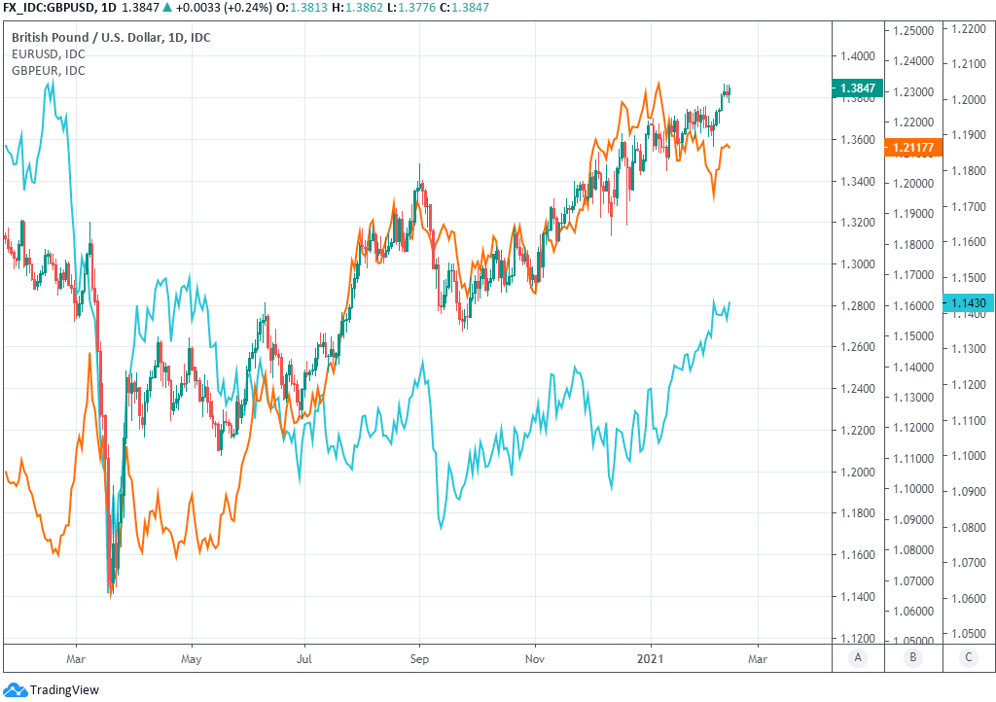
Task: Select the GBPEUR, IDC legend entry
Action: (x=49, y=70)
